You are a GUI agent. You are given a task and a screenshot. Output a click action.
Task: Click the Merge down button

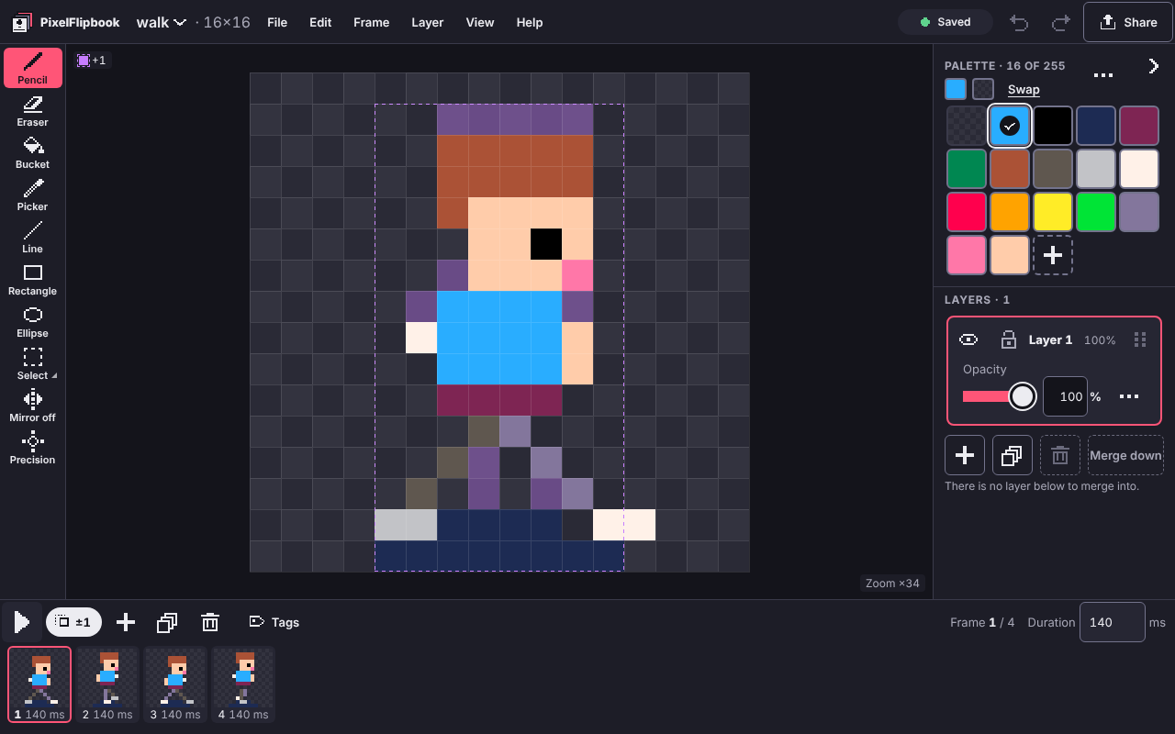(x=1125, y=455)
